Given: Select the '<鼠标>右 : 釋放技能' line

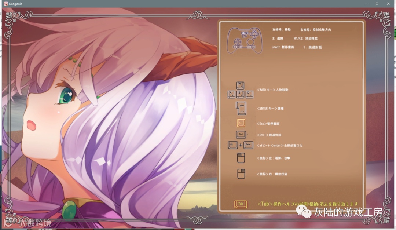Looking at the screenshot, I should click(x=272, y=174).
